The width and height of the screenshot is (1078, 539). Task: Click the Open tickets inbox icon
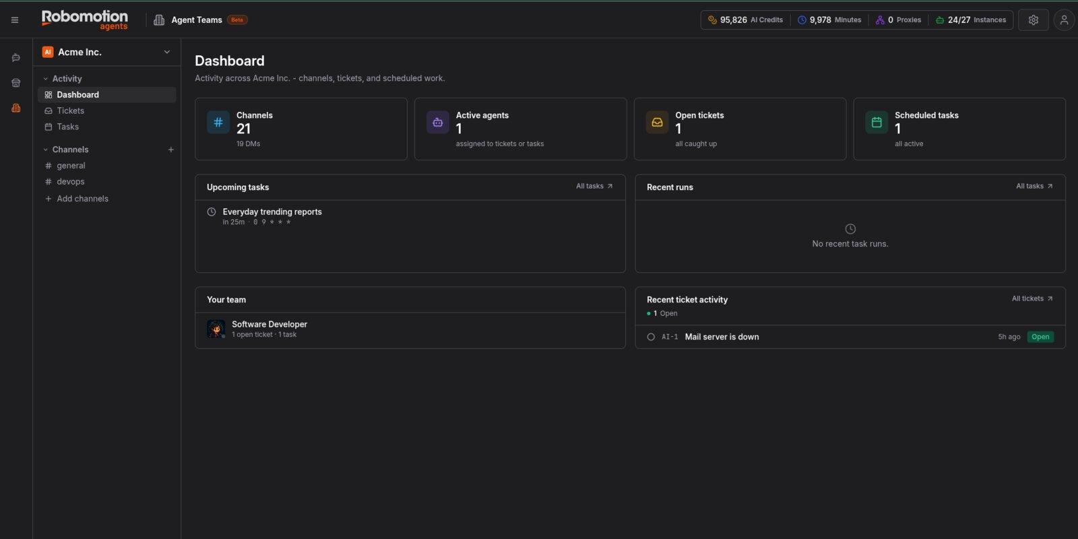point(657,122)
